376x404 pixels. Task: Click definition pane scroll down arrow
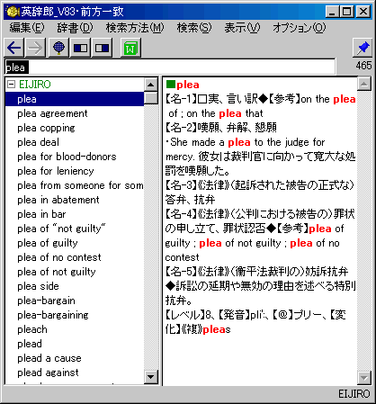[364, 378]
